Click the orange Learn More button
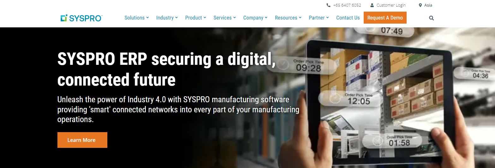The width and height of the screenshot is (495, 168). pyautogui.click(x=82, y=140)
